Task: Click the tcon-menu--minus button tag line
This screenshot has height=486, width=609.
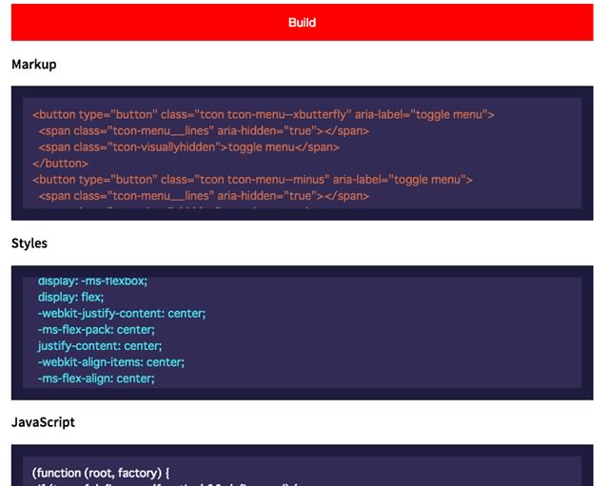Action: [252, 180]
